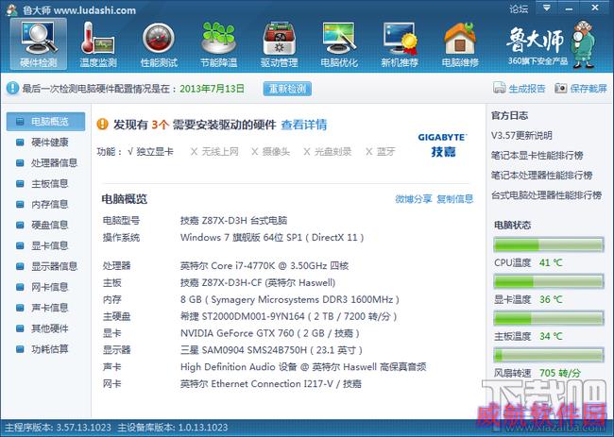Viewport: 614px width, 437px height.
Task: Click 生成报告 generate report
Action: point(520,89)
